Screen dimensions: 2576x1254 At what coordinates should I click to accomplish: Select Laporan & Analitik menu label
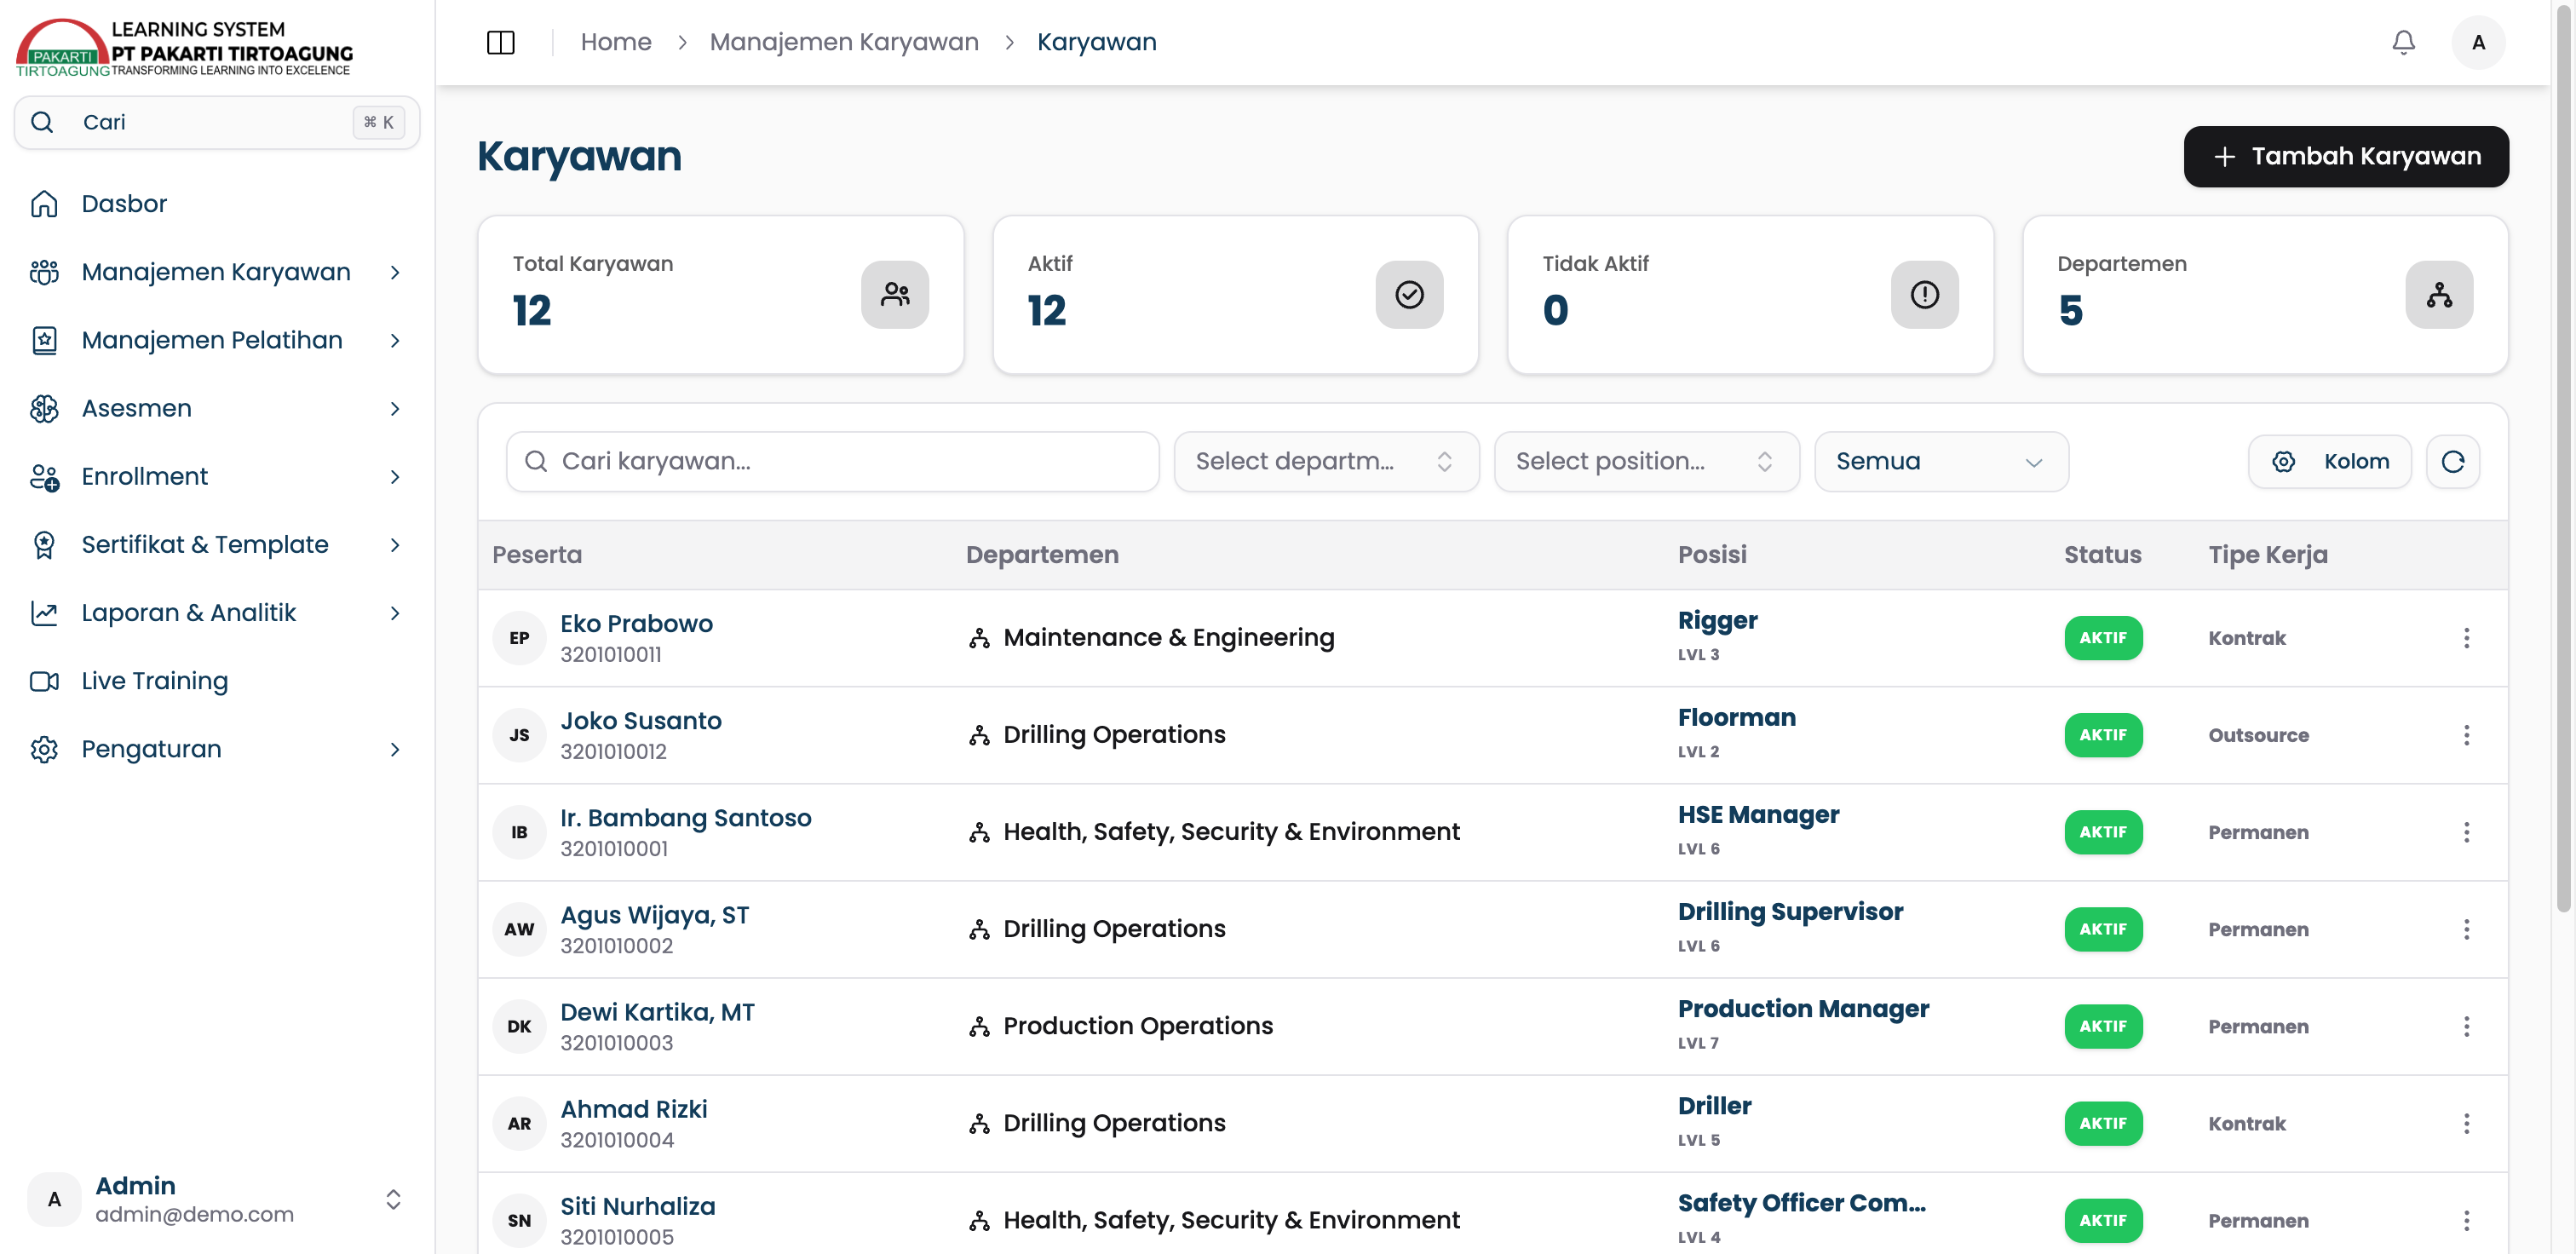coord(189,613)
